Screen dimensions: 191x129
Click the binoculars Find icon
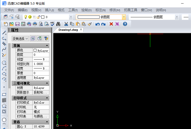pos(58,24)
